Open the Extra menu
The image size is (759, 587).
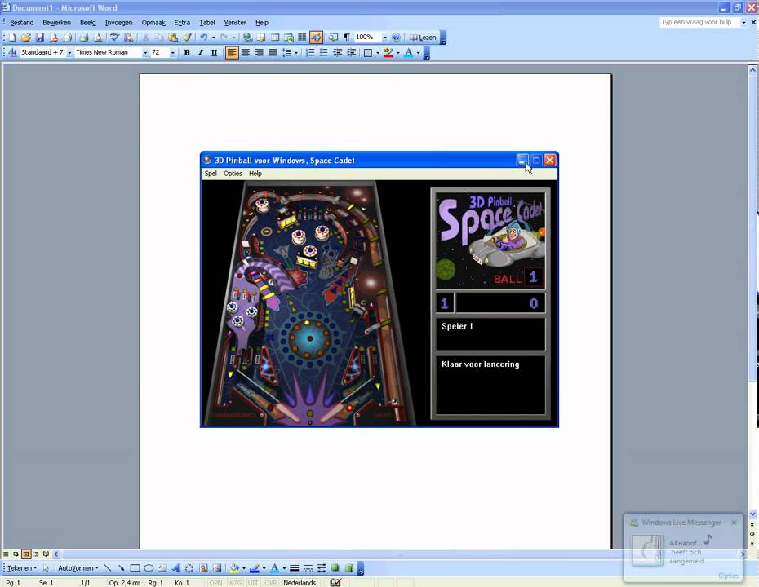tap(182, 23)
